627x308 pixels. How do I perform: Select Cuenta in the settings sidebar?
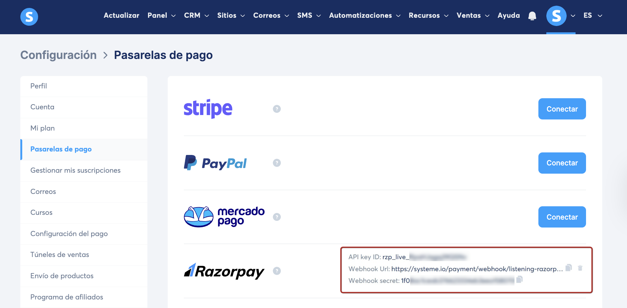[x=84, y=107]
